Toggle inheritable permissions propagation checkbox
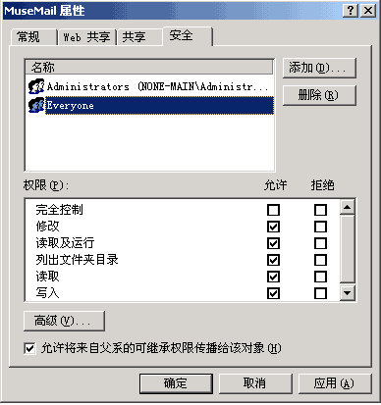 coord(29,348)
